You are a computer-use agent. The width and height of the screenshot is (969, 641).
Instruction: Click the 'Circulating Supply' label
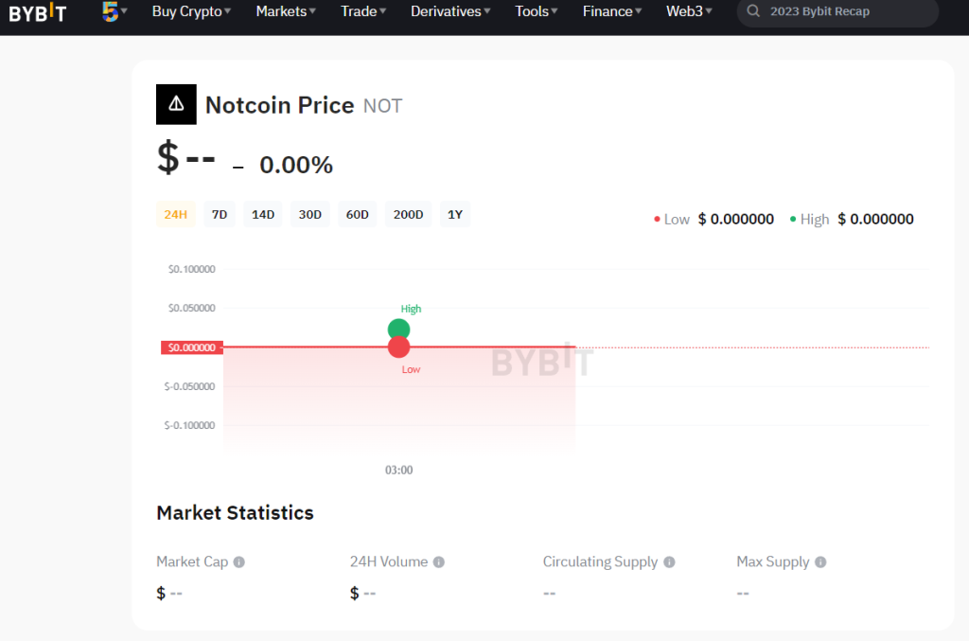tap(600, 561)
